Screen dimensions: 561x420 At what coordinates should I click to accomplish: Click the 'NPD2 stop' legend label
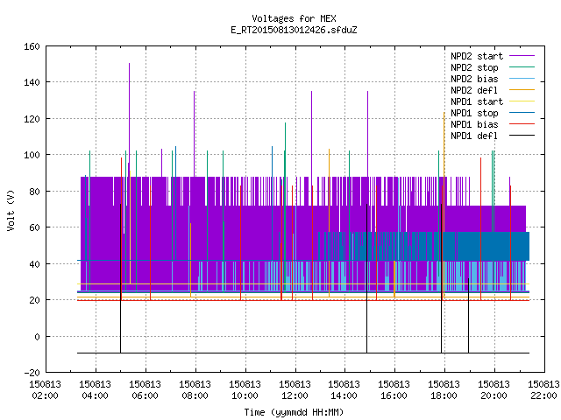pyautogui.click(x=474, y=67)
